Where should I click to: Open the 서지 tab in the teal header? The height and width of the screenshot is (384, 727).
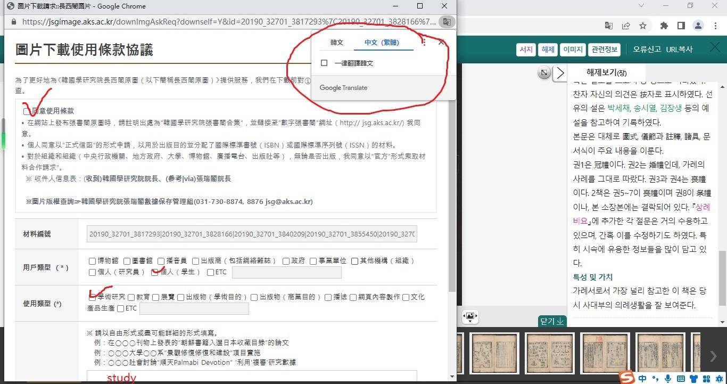(526, 49)
